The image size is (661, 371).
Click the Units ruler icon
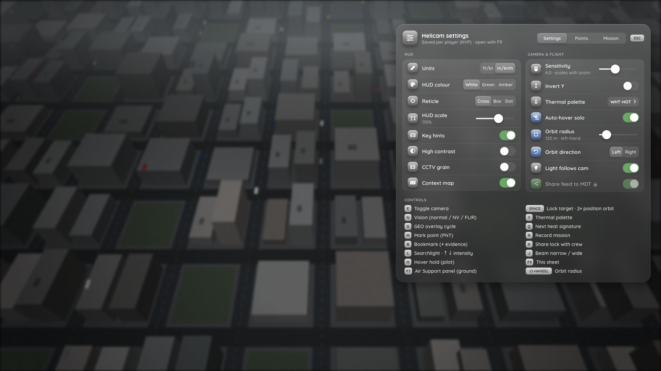tap(412, 68)
